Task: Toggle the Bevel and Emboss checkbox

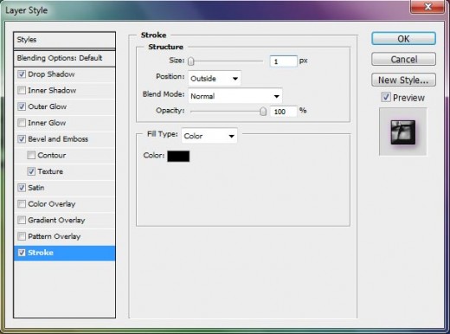Action: pos(22,139)
